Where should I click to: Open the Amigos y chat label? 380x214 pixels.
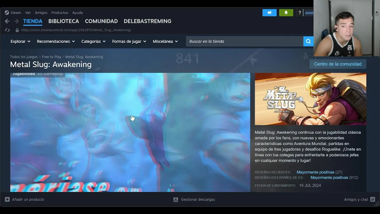(x=356, y=199)
